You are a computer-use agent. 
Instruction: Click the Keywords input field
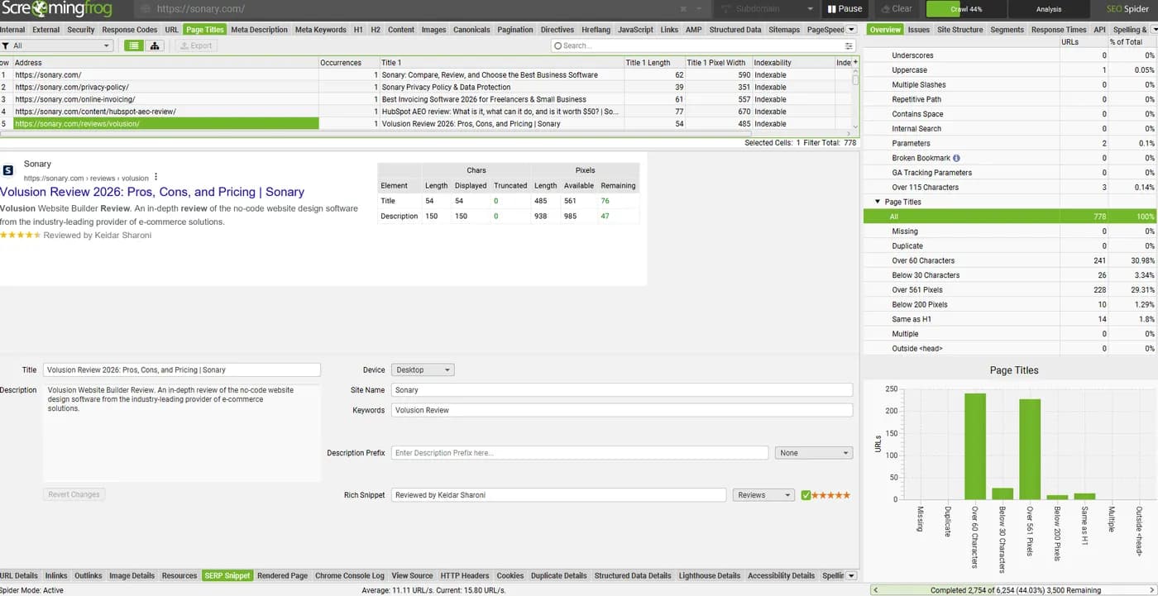(x=622, y=410)
